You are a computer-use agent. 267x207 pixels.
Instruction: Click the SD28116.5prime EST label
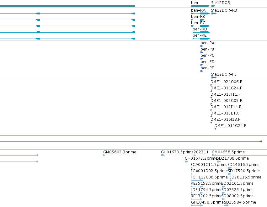tap(245, 177)
